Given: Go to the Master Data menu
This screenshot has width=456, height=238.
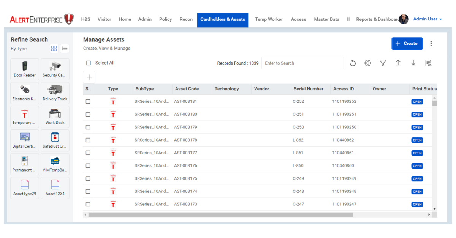Looking at the screenshot, I should click(x=326, y=19).
